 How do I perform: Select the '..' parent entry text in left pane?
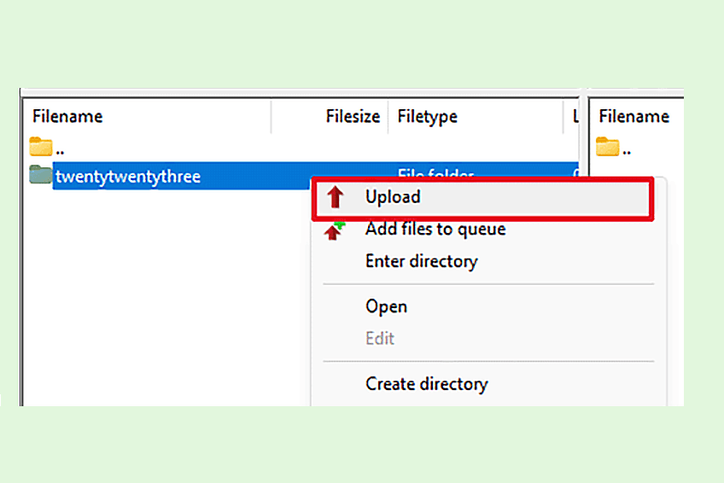(60, 148)
